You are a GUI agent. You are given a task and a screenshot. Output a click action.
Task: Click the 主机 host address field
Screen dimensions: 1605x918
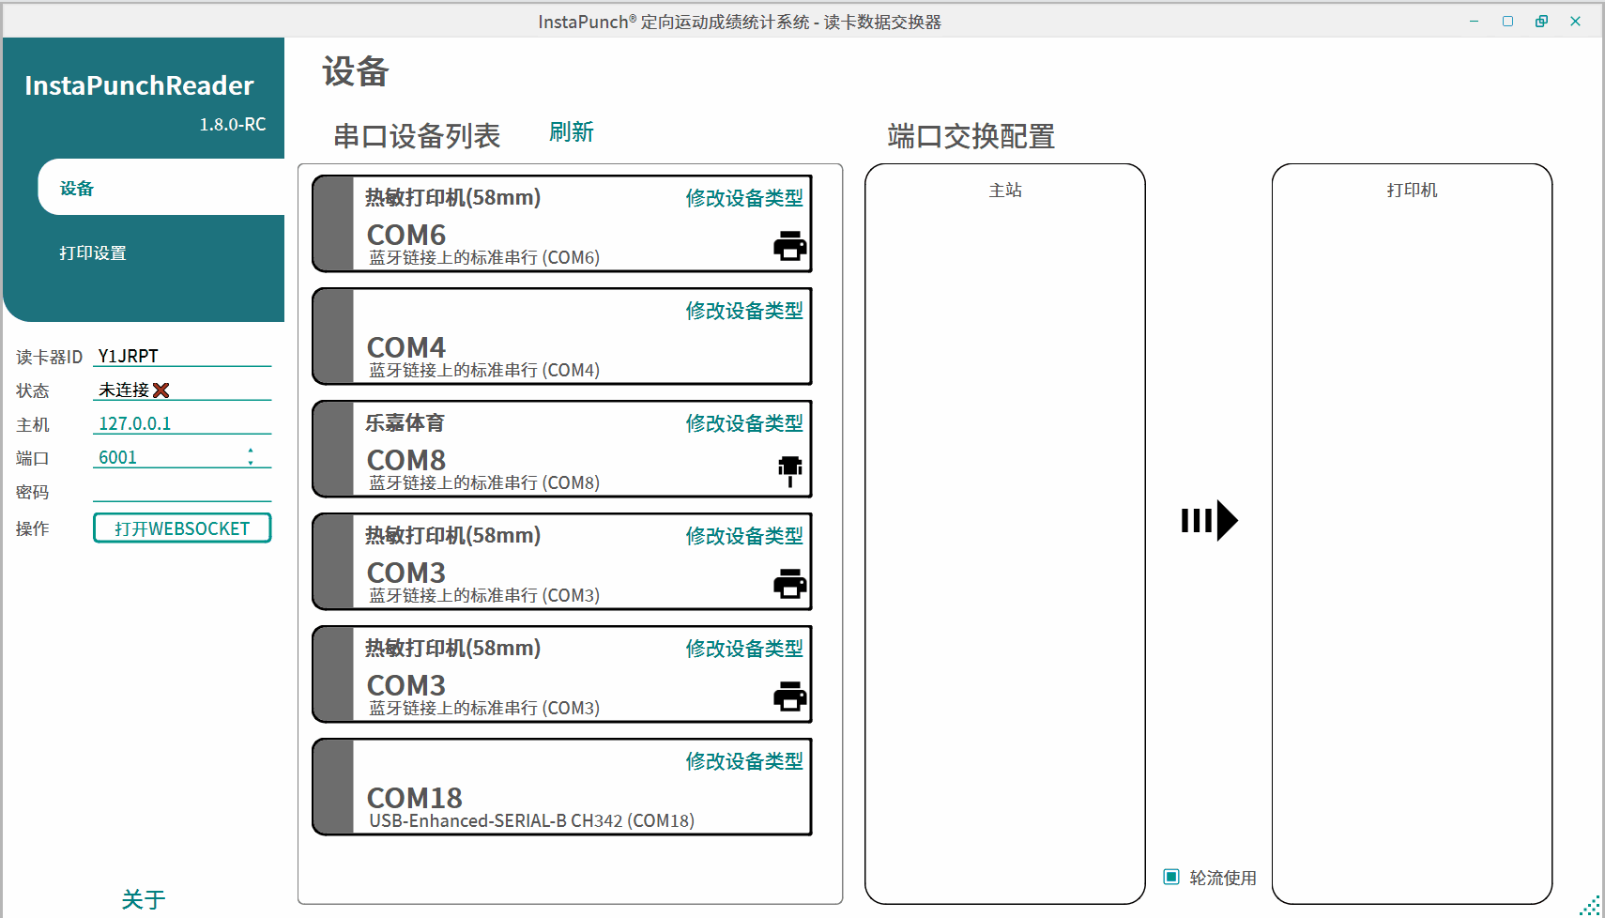click(x=181, y=423)
